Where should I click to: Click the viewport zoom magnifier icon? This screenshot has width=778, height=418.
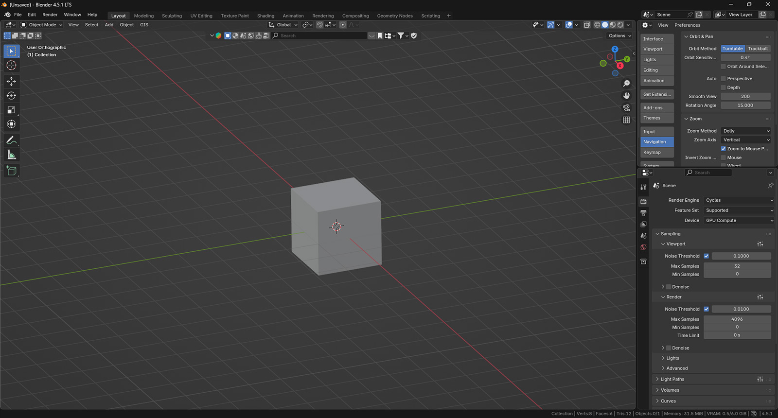click(x=626, y=84)
